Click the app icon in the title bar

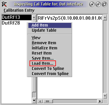pyautogui.click(x=4, y=4)
